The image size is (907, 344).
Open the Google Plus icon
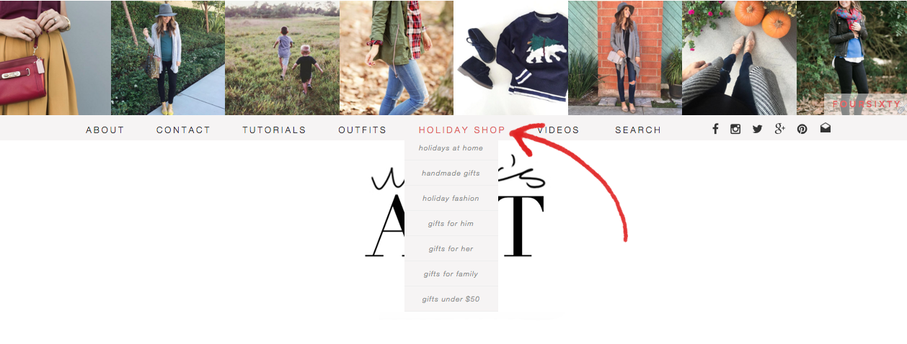779,129
